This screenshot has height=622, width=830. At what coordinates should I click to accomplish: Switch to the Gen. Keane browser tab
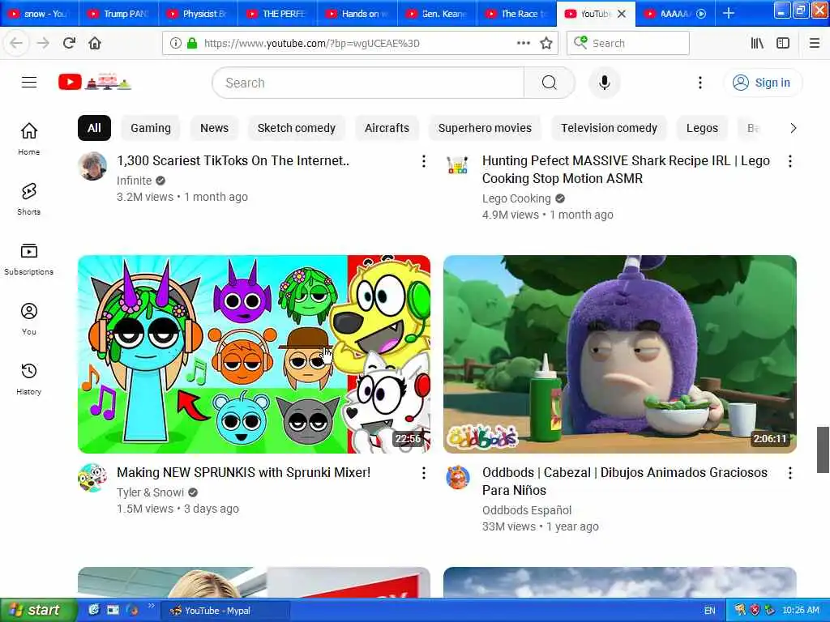[437, 14]
